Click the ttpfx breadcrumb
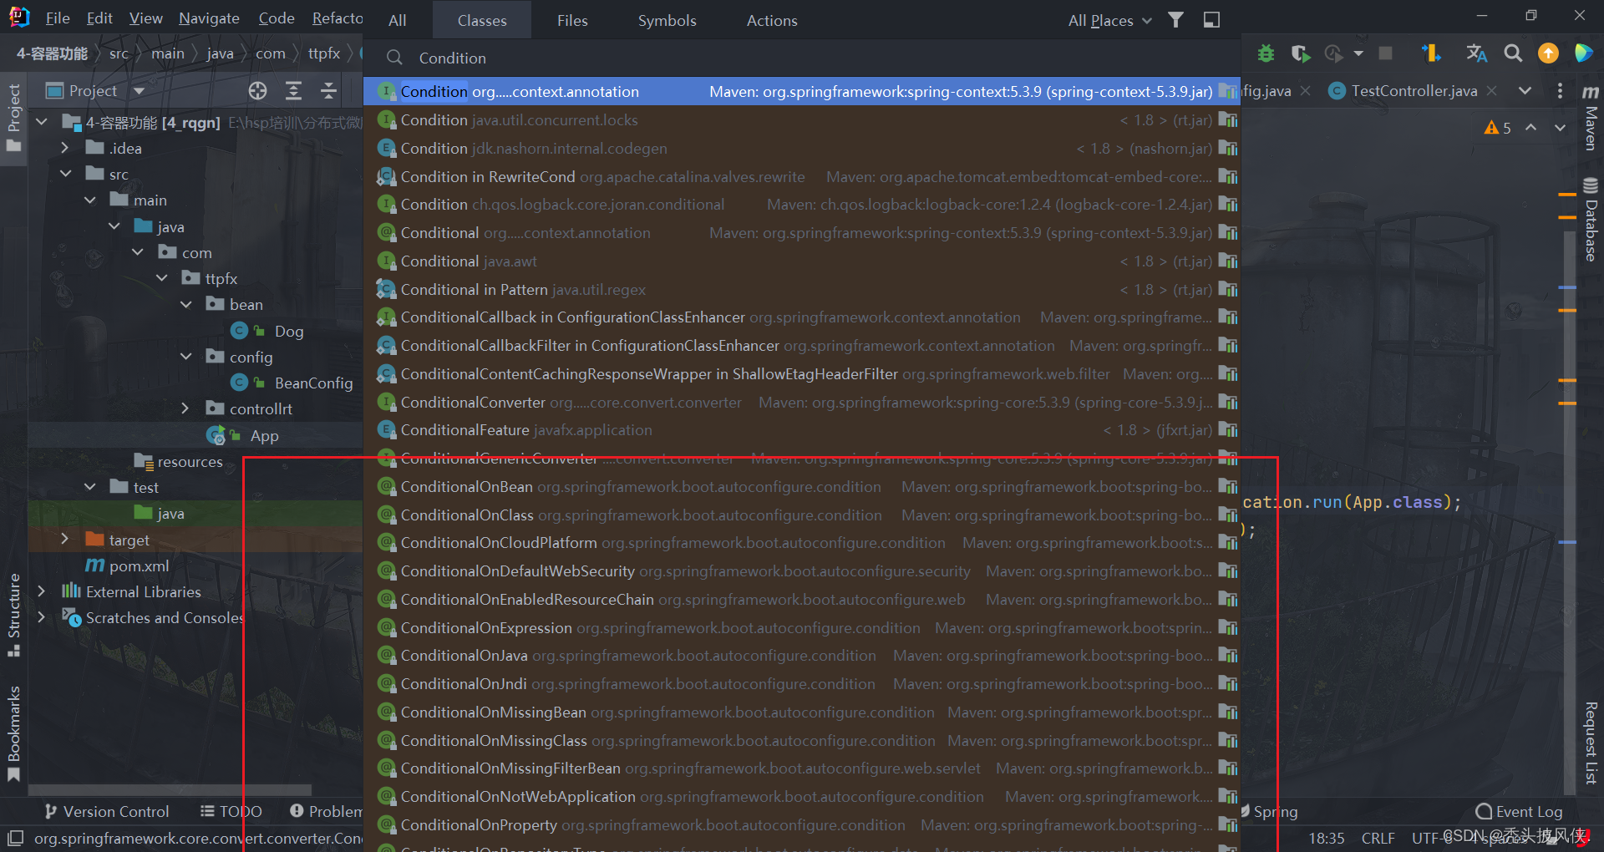This screenshot has width=1604, height=852. tap(324, 53)
